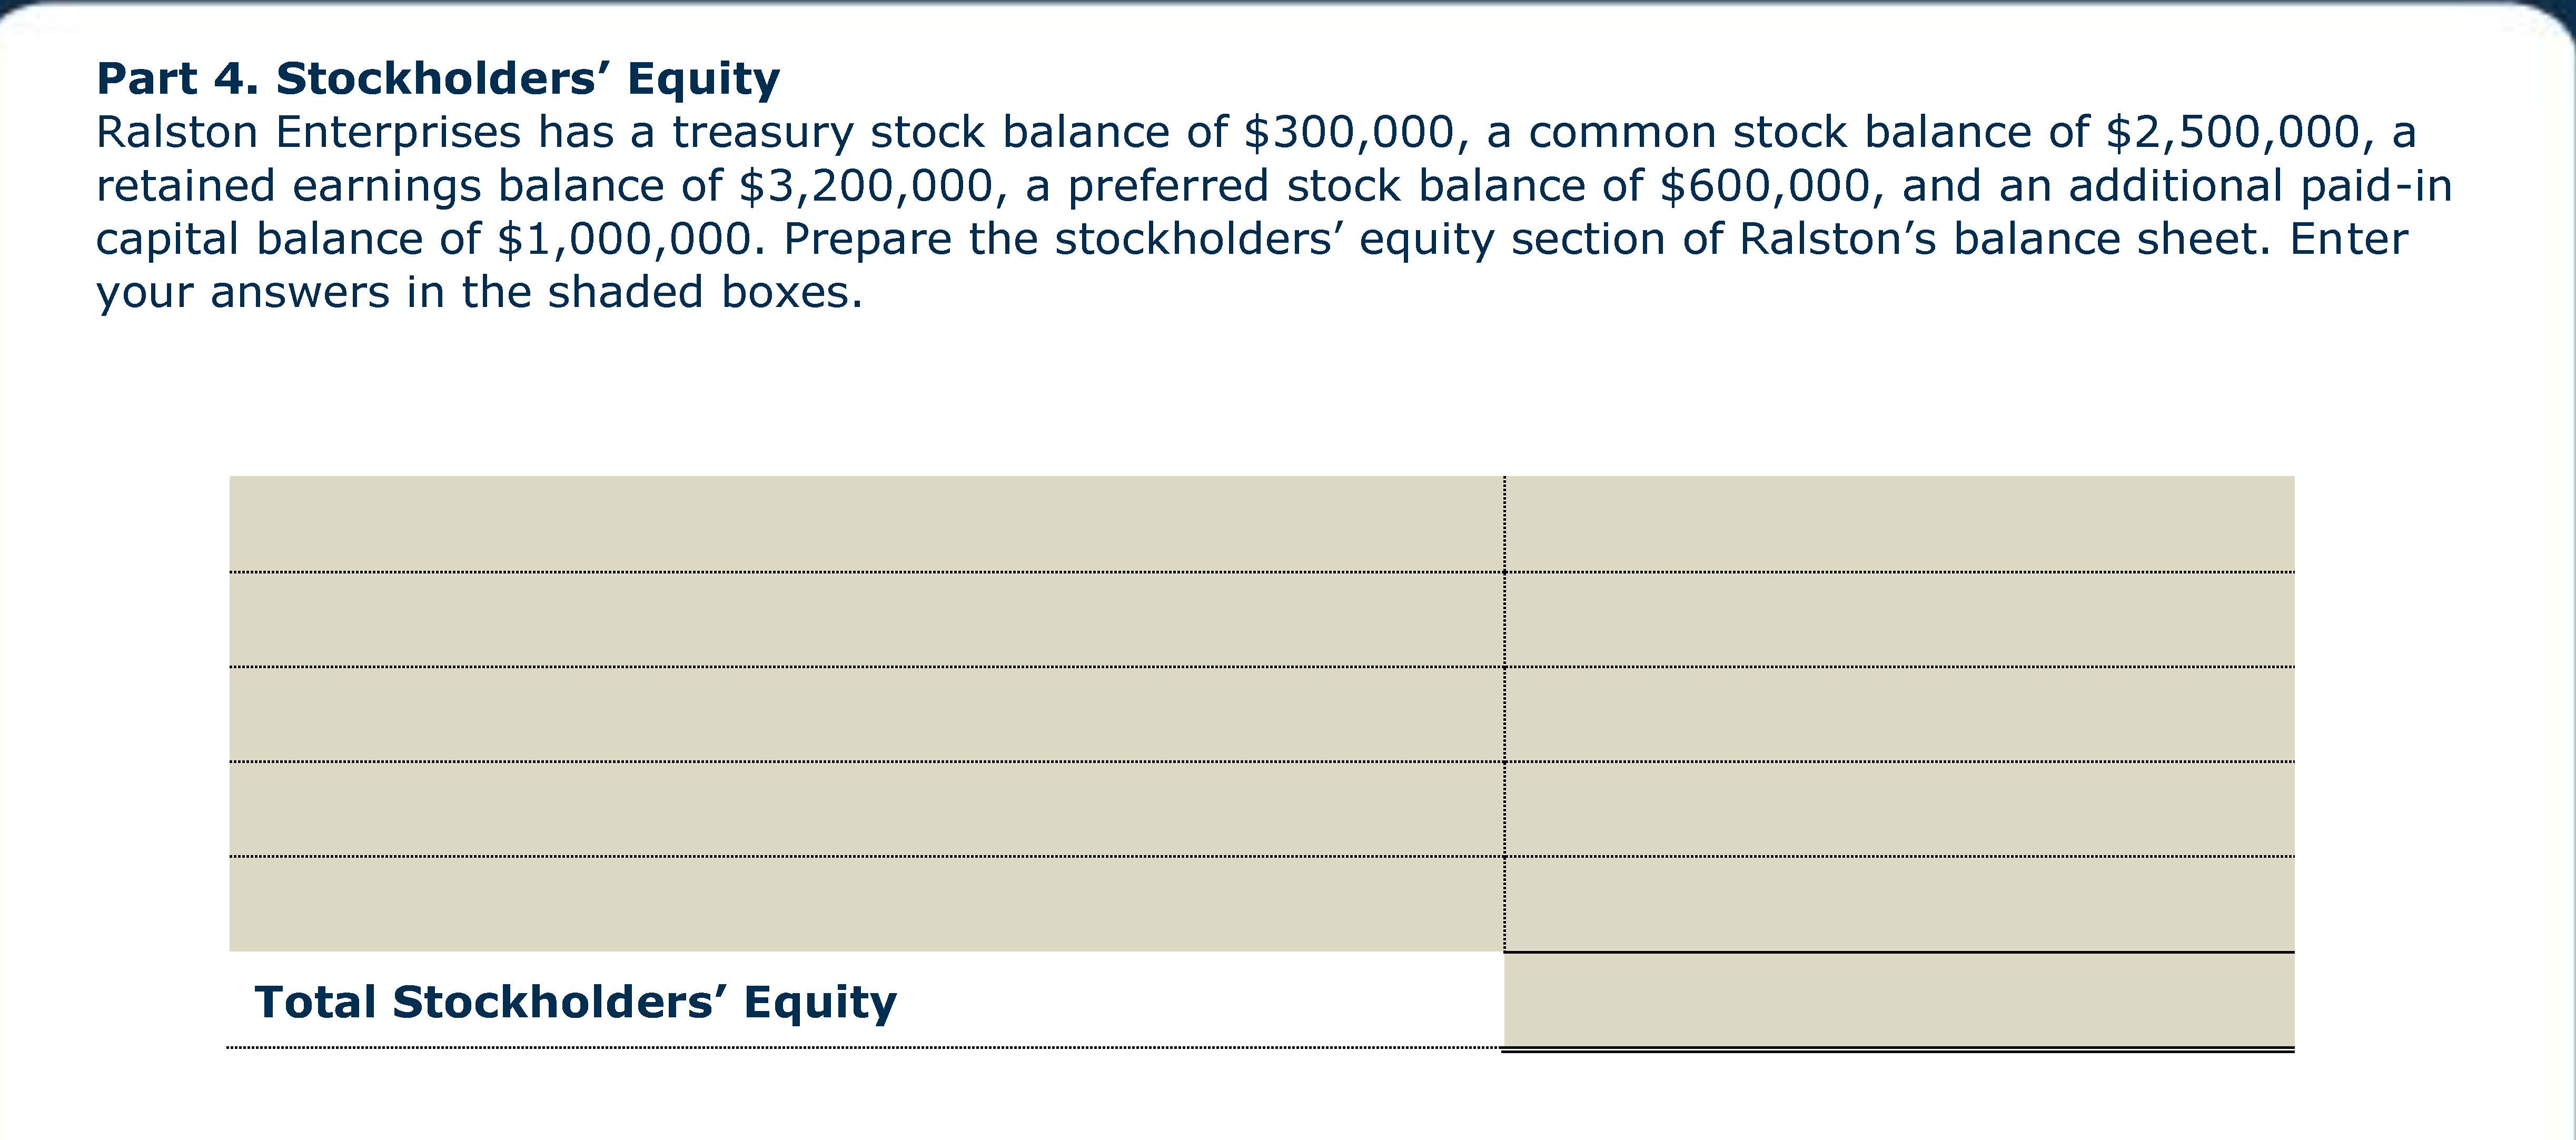Click the $3,200,000 retained earnings figure

(x=866, y=186)
